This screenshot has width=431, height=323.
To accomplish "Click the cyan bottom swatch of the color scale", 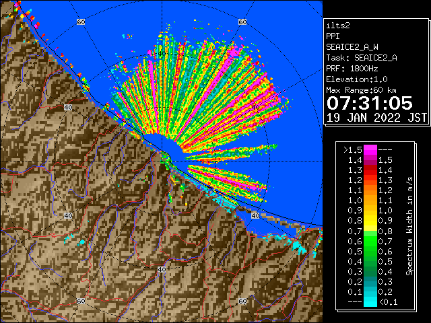I will point(370,302).
